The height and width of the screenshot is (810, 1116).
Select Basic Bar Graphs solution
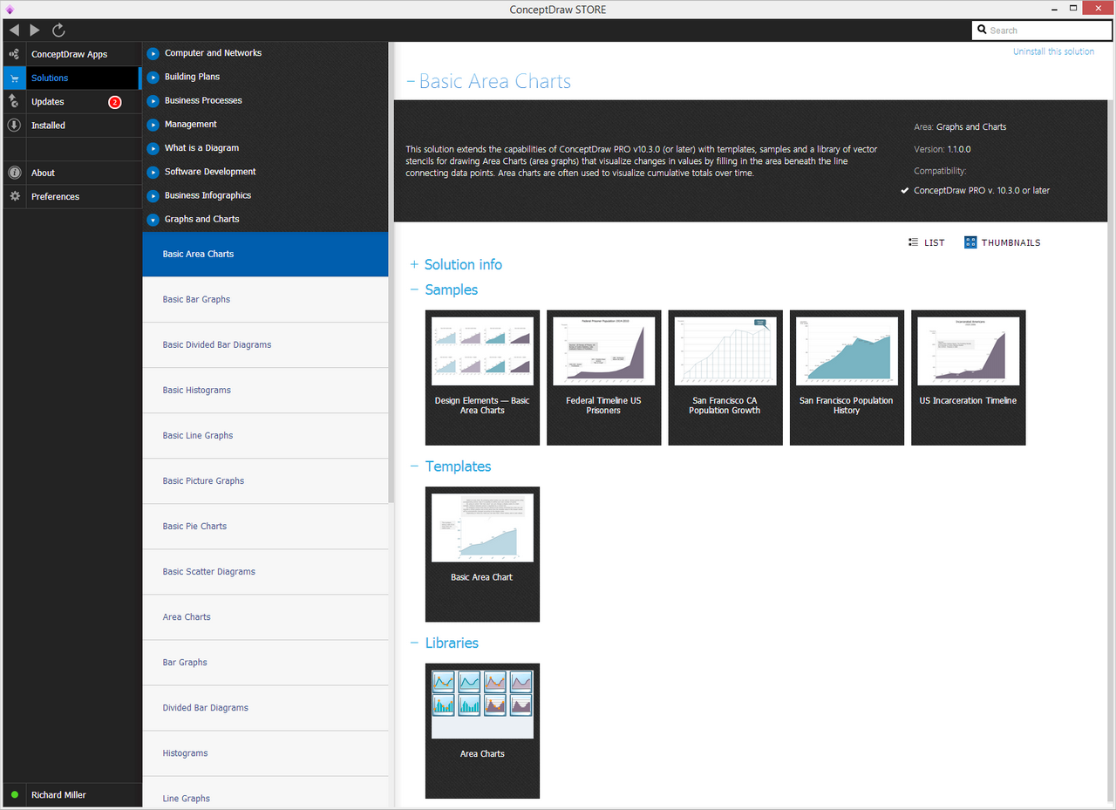(x=265, y=299)
